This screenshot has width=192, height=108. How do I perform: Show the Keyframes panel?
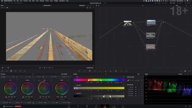click(181, 71)
